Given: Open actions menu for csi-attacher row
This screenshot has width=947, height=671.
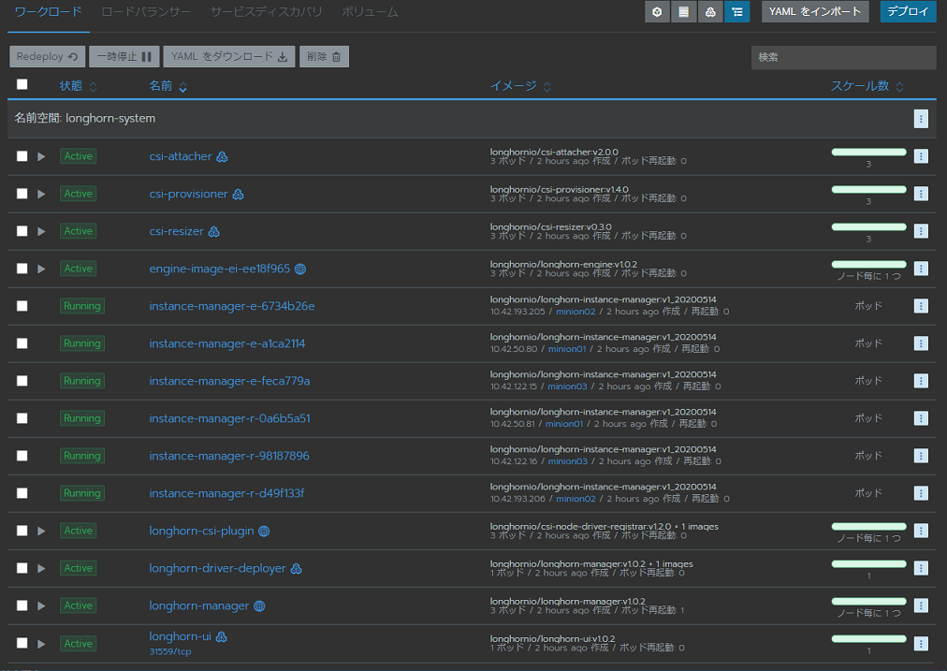Looking at the screenshot, I should (x=921, y=156).
